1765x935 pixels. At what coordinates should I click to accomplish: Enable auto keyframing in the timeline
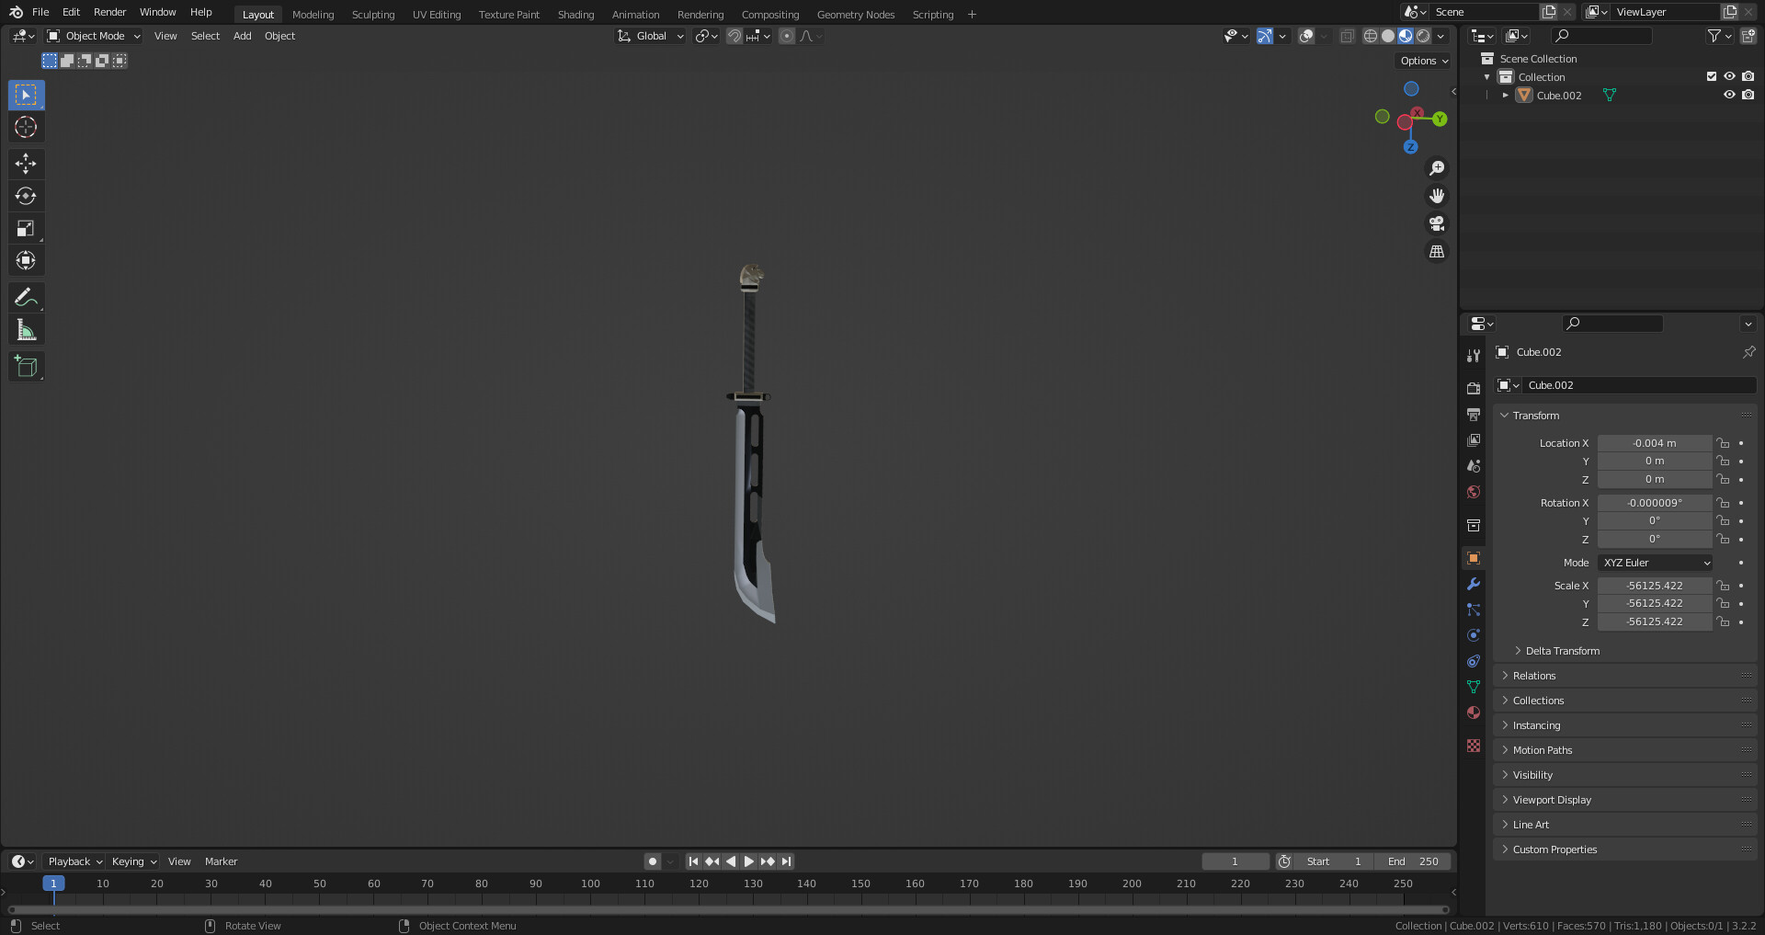(x=653, y=861)
